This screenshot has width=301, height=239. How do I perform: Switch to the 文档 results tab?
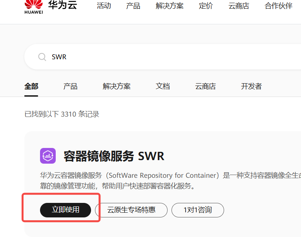click(163, 86)
